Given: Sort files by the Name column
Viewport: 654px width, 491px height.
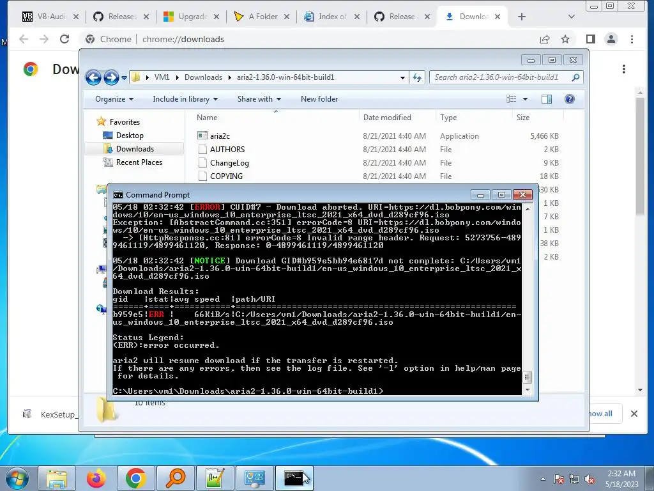Looking at the screenshot, I should point(207,118).
